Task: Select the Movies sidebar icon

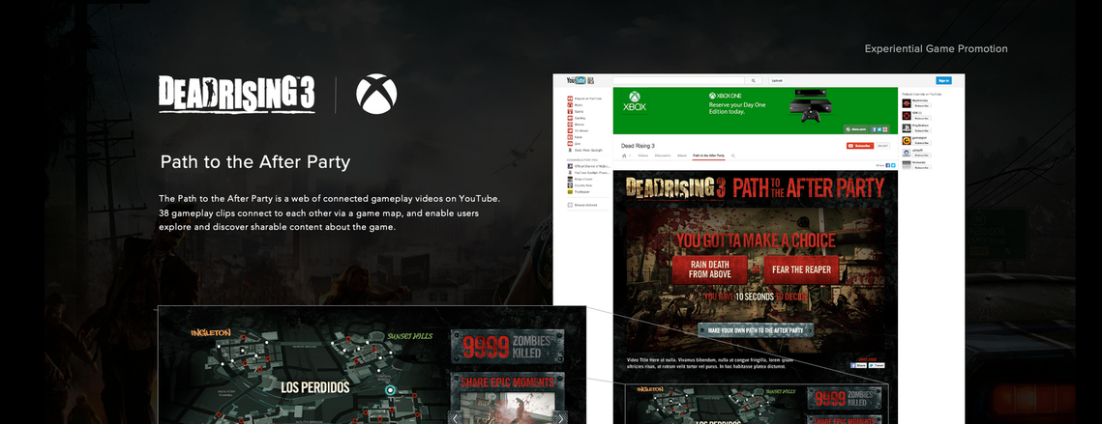Action: point(570,125)
